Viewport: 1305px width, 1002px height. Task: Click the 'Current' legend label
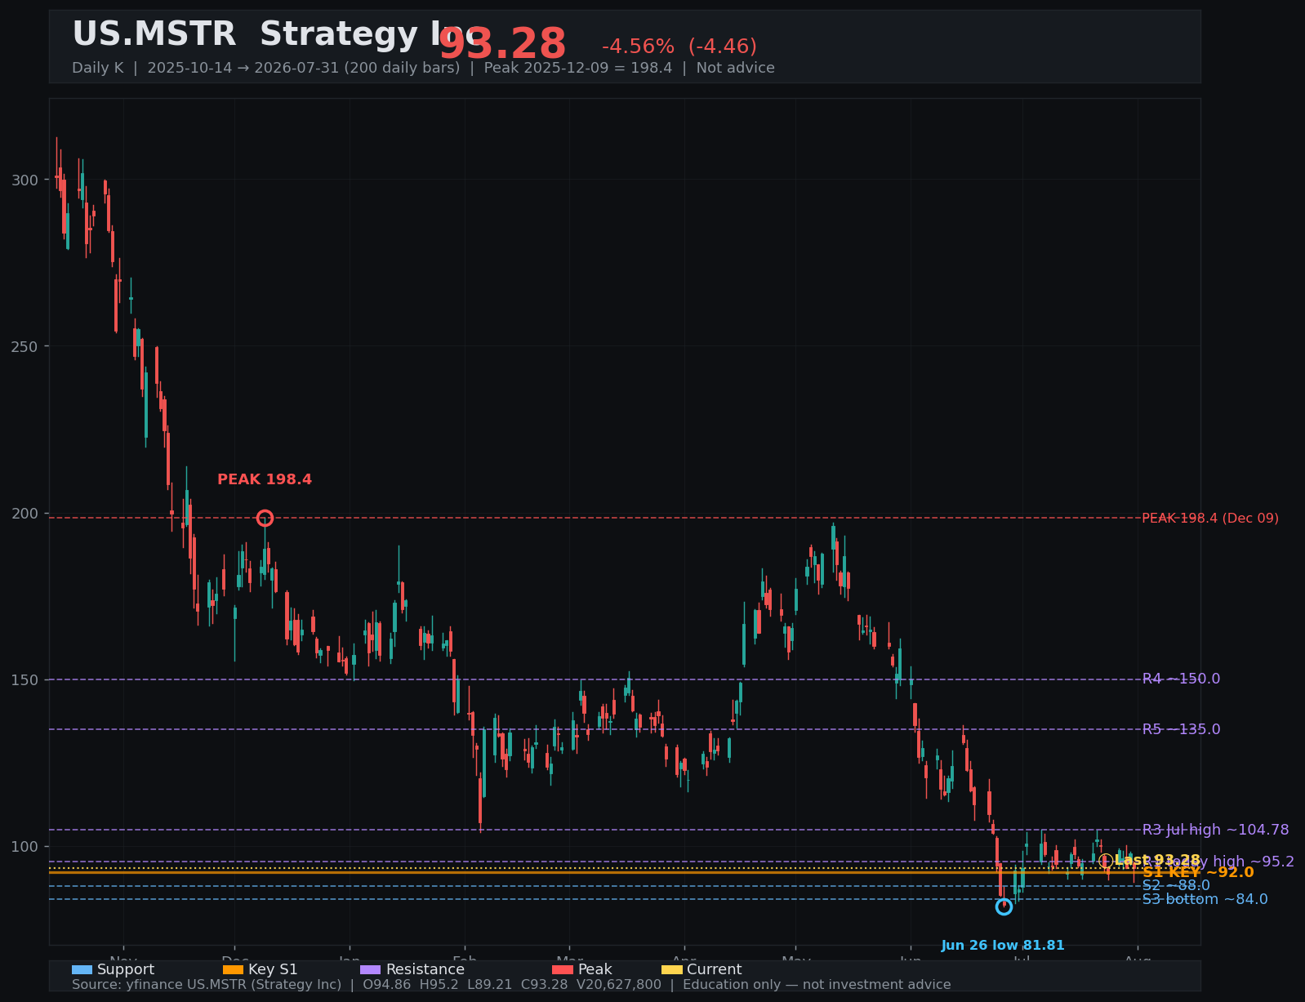(715, 970)
